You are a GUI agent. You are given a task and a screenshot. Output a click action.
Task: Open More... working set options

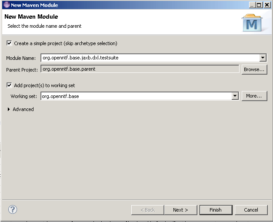pos(254,96)
